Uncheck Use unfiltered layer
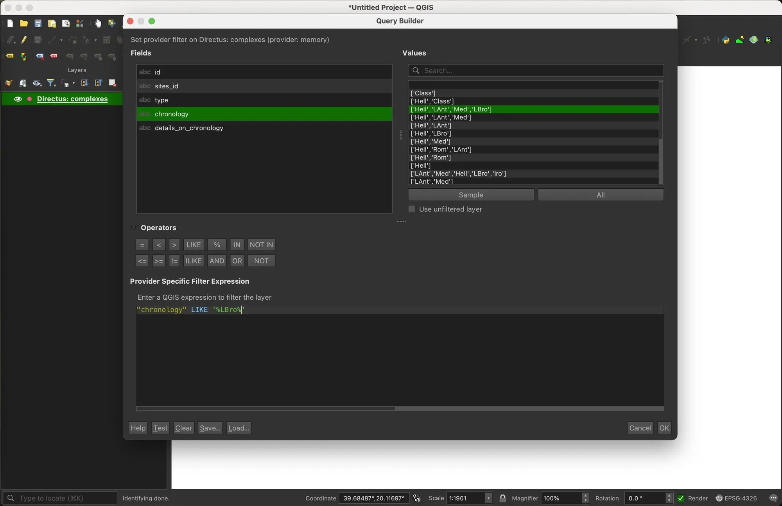 coord(411,209)
